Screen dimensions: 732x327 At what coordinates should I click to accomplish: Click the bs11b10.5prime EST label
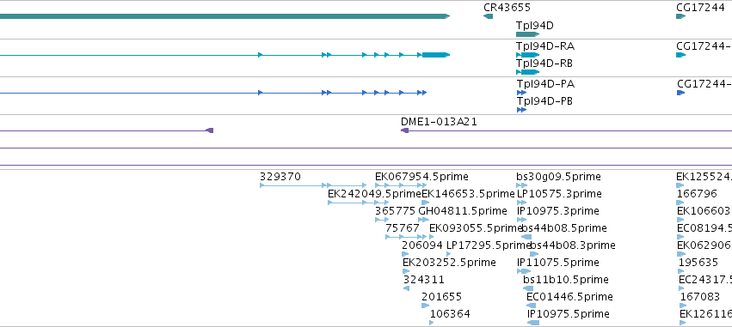tap(566, 280)
